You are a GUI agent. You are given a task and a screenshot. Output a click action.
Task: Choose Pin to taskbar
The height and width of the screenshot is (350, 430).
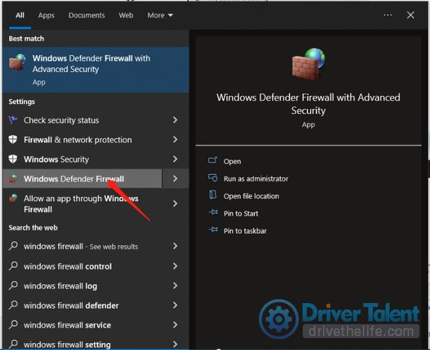pos(245,231)
